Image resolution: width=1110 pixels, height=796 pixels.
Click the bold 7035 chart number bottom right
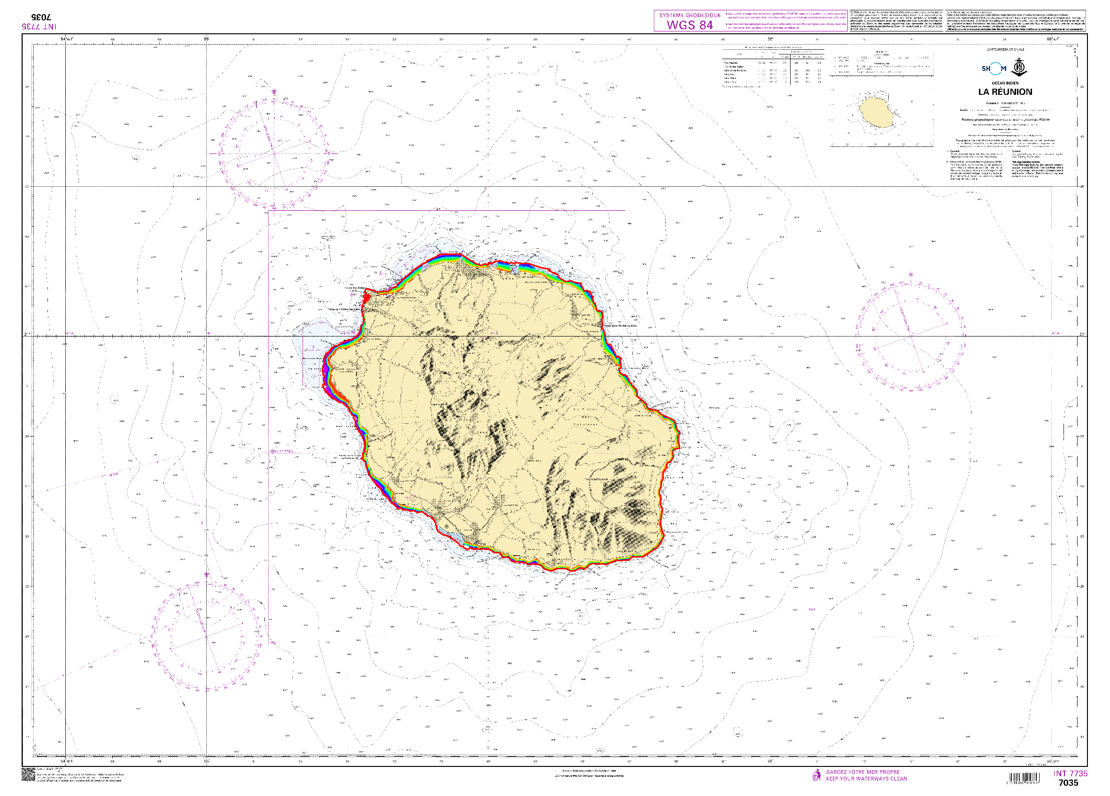pyautogui.click(x=1068, y=783)
